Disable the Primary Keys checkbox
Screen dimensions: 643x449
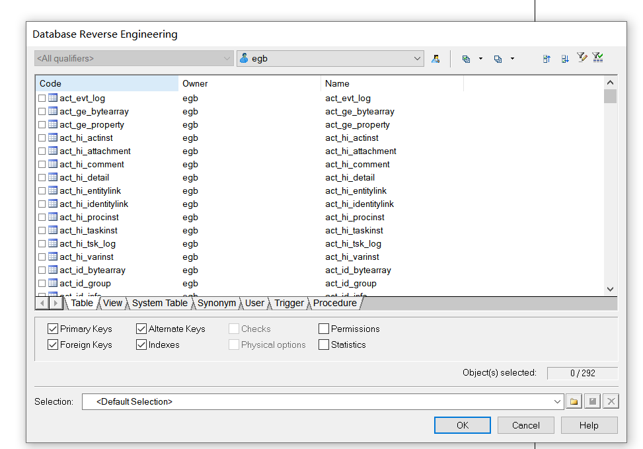tap(52, 329)
